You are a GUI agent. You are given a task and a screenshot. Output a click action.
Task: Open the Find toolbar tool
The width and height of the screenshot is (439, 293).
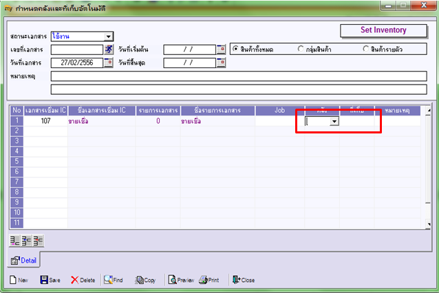(x=114, y=280)
